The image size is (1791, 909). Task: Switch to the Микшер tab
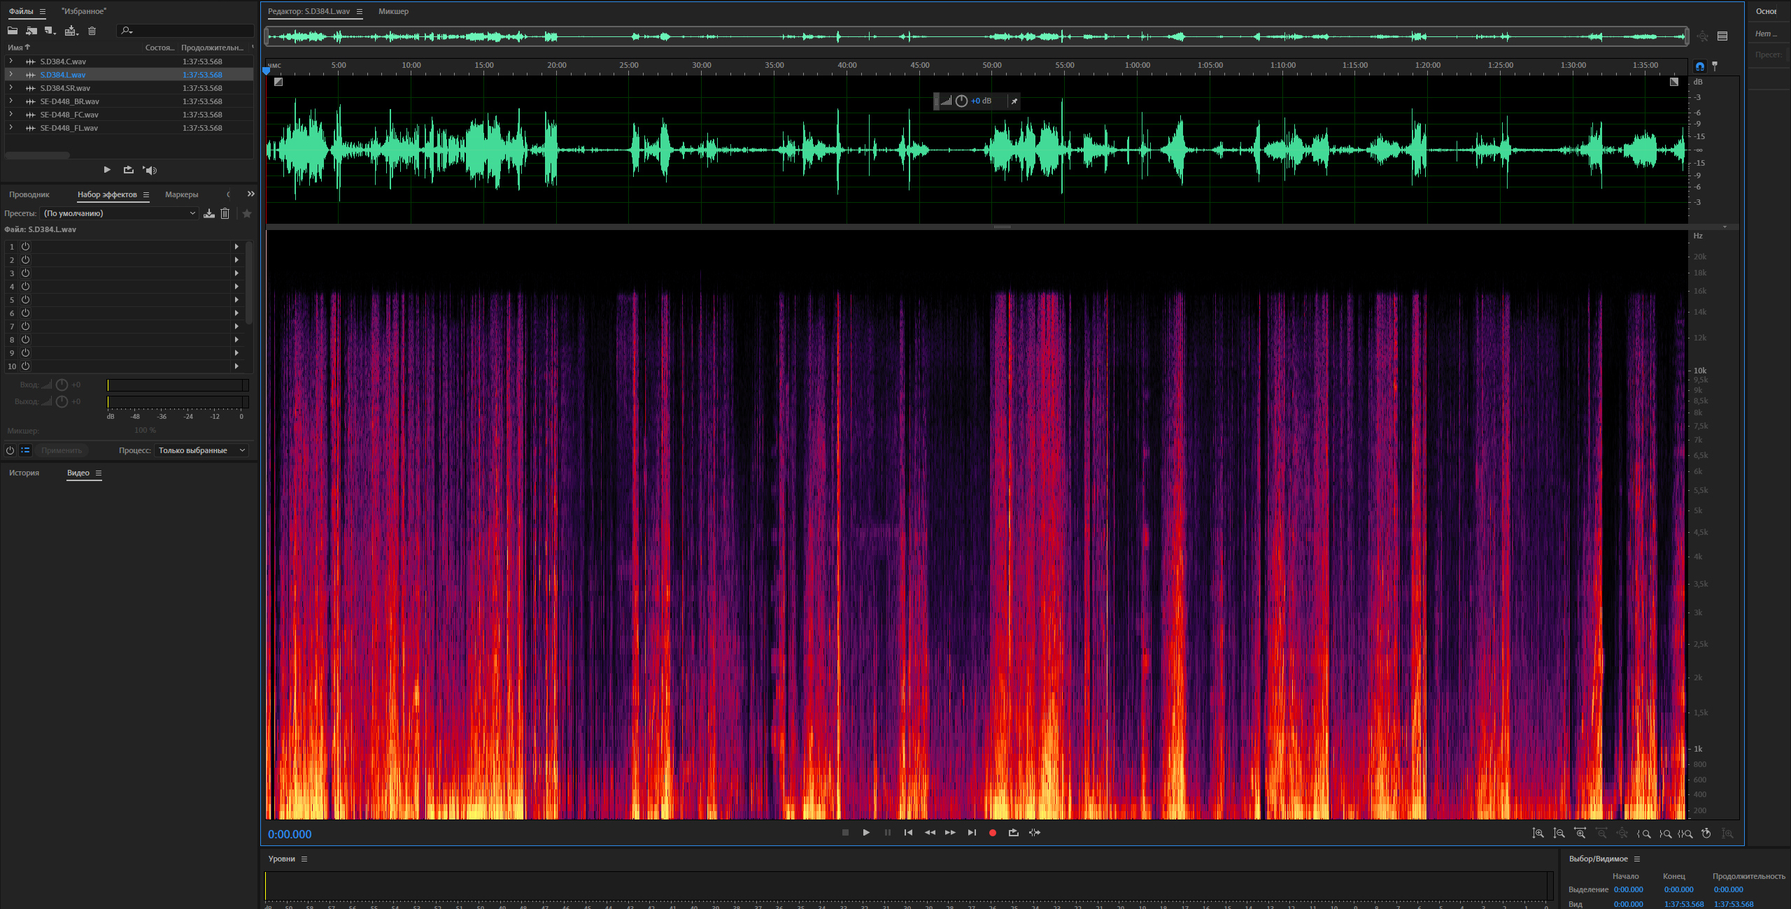(393, 11)
